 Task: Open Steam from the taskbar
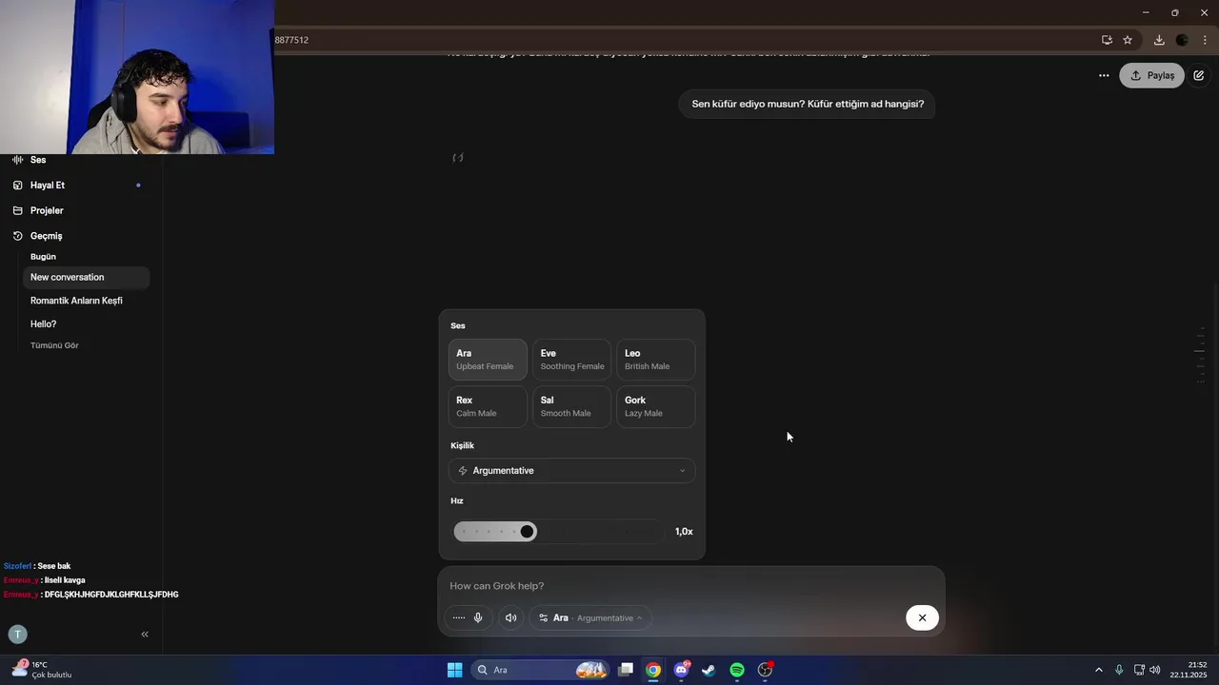(x=709, y=670)
